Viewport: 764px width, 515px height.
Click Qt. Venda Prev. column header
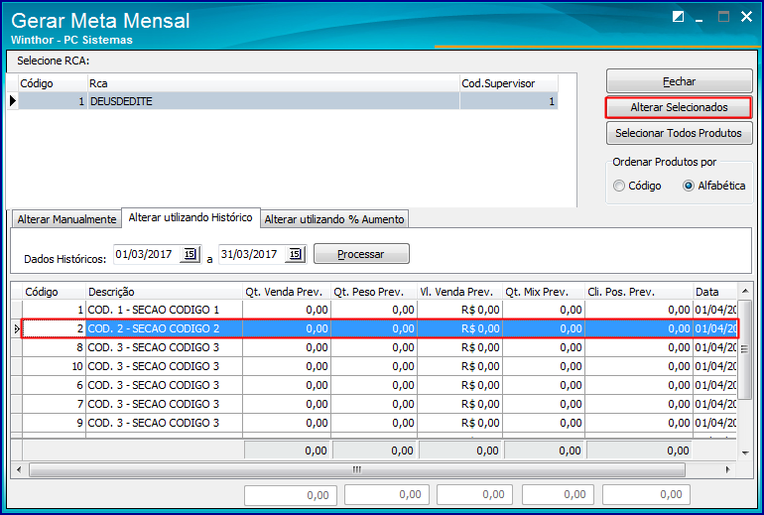point(287,292)
